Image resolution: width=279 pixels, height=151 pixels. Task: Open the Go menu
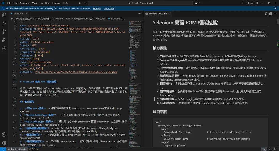[41, 3]
